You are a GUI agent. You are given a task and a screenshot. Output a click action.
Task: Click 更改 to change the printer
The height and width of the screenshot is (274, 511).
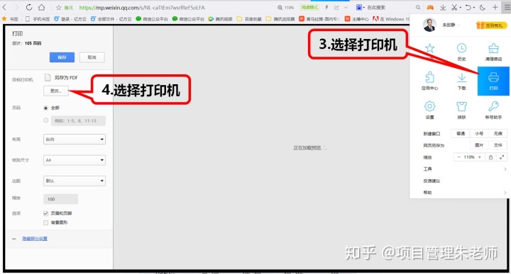coord(56,91)
